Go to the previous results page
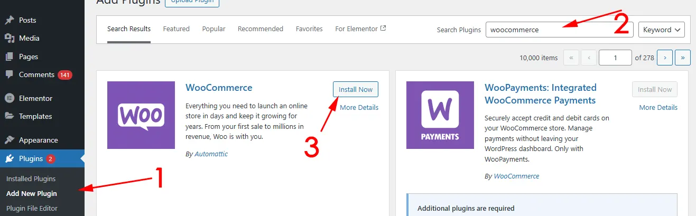 (589, 58)
